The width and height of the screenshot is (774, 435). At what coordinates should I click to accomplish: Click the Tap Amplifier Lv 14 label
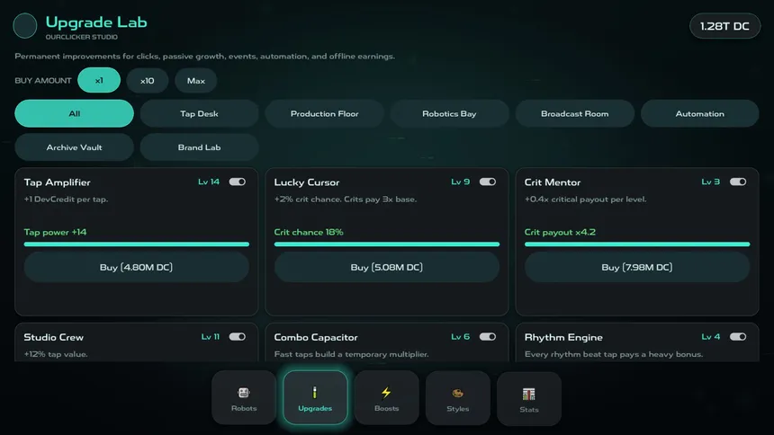(x=208, y=182)
